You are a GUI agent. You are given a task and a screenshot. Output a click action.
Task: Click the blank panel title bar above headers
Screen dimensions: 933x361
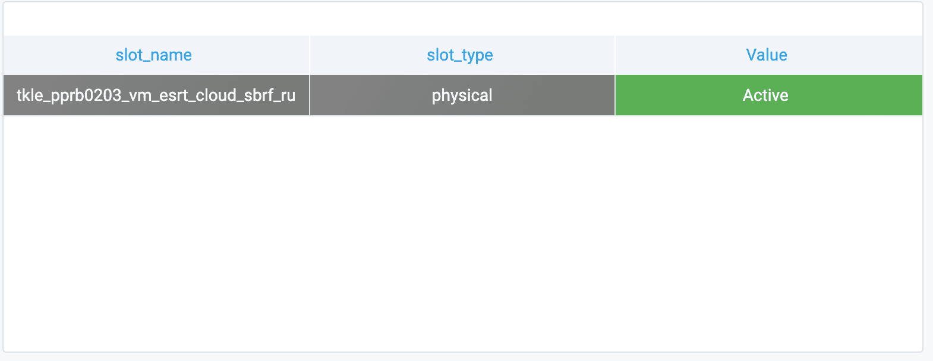(x=462, y=19)
